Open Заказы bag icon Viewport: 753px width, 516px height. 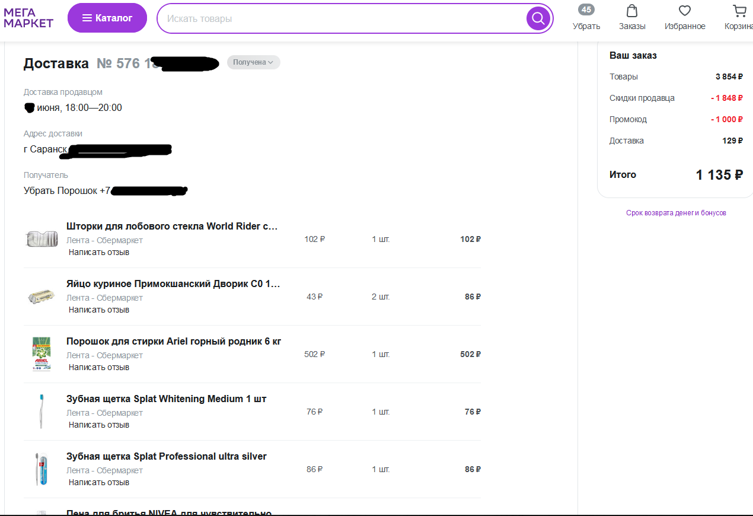(632, 18)
